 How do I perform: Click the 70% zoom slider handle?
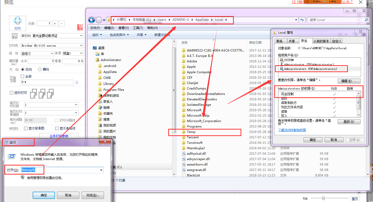point(323,198)
